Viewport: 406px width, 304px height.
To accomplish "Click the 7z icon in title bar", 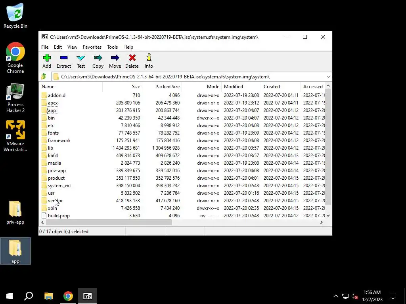I will click(x=45, y=37).
